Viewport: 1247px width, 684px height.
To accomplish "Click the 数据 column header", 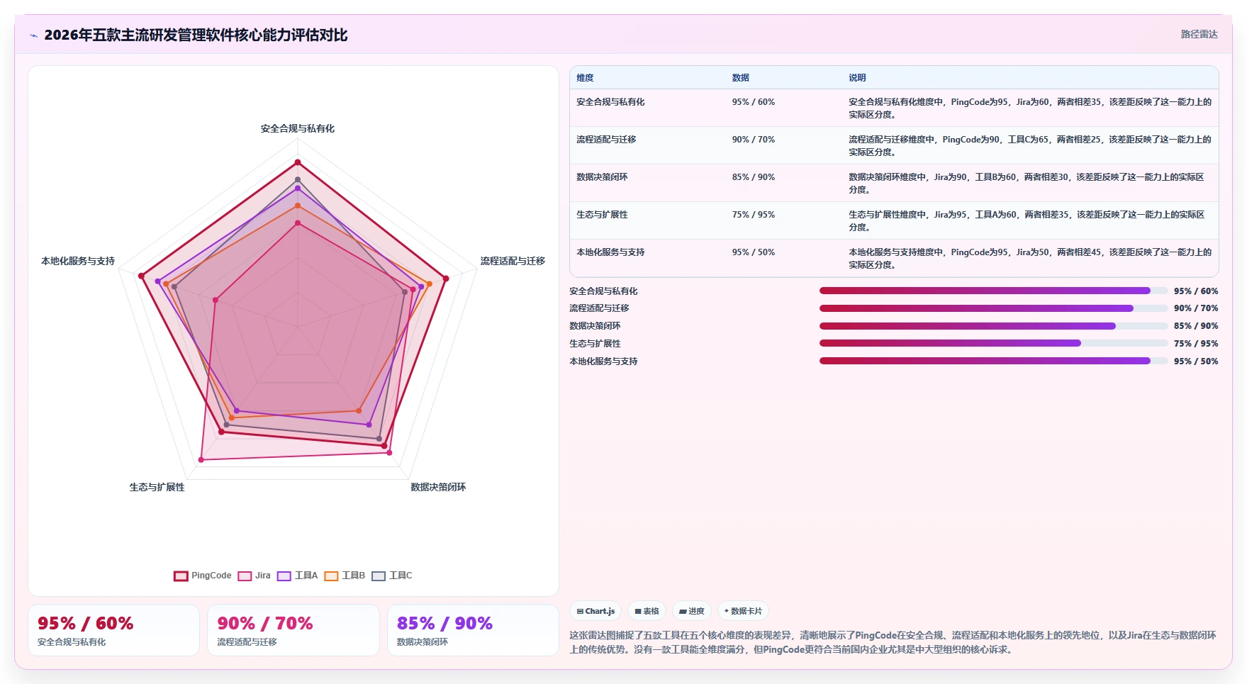I will pyautogui.click(x=741, y=78).
